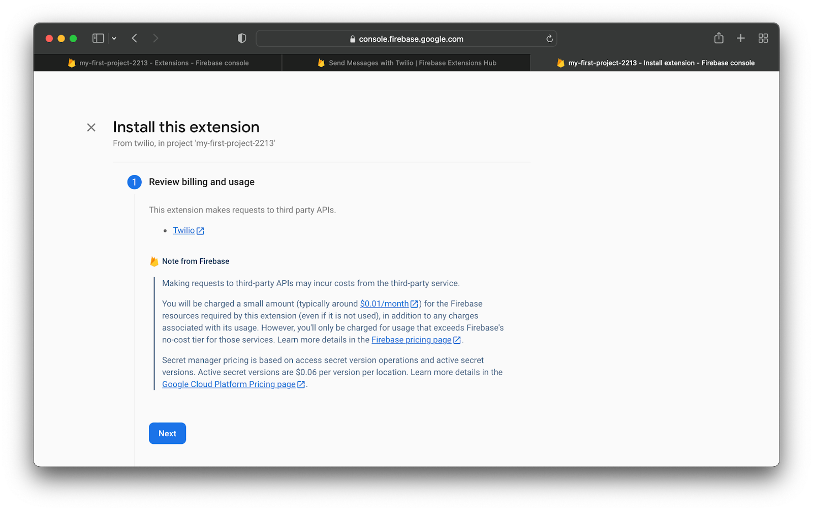Click the Install this extension title
The image size is (813, 511).
pos(186,127)
